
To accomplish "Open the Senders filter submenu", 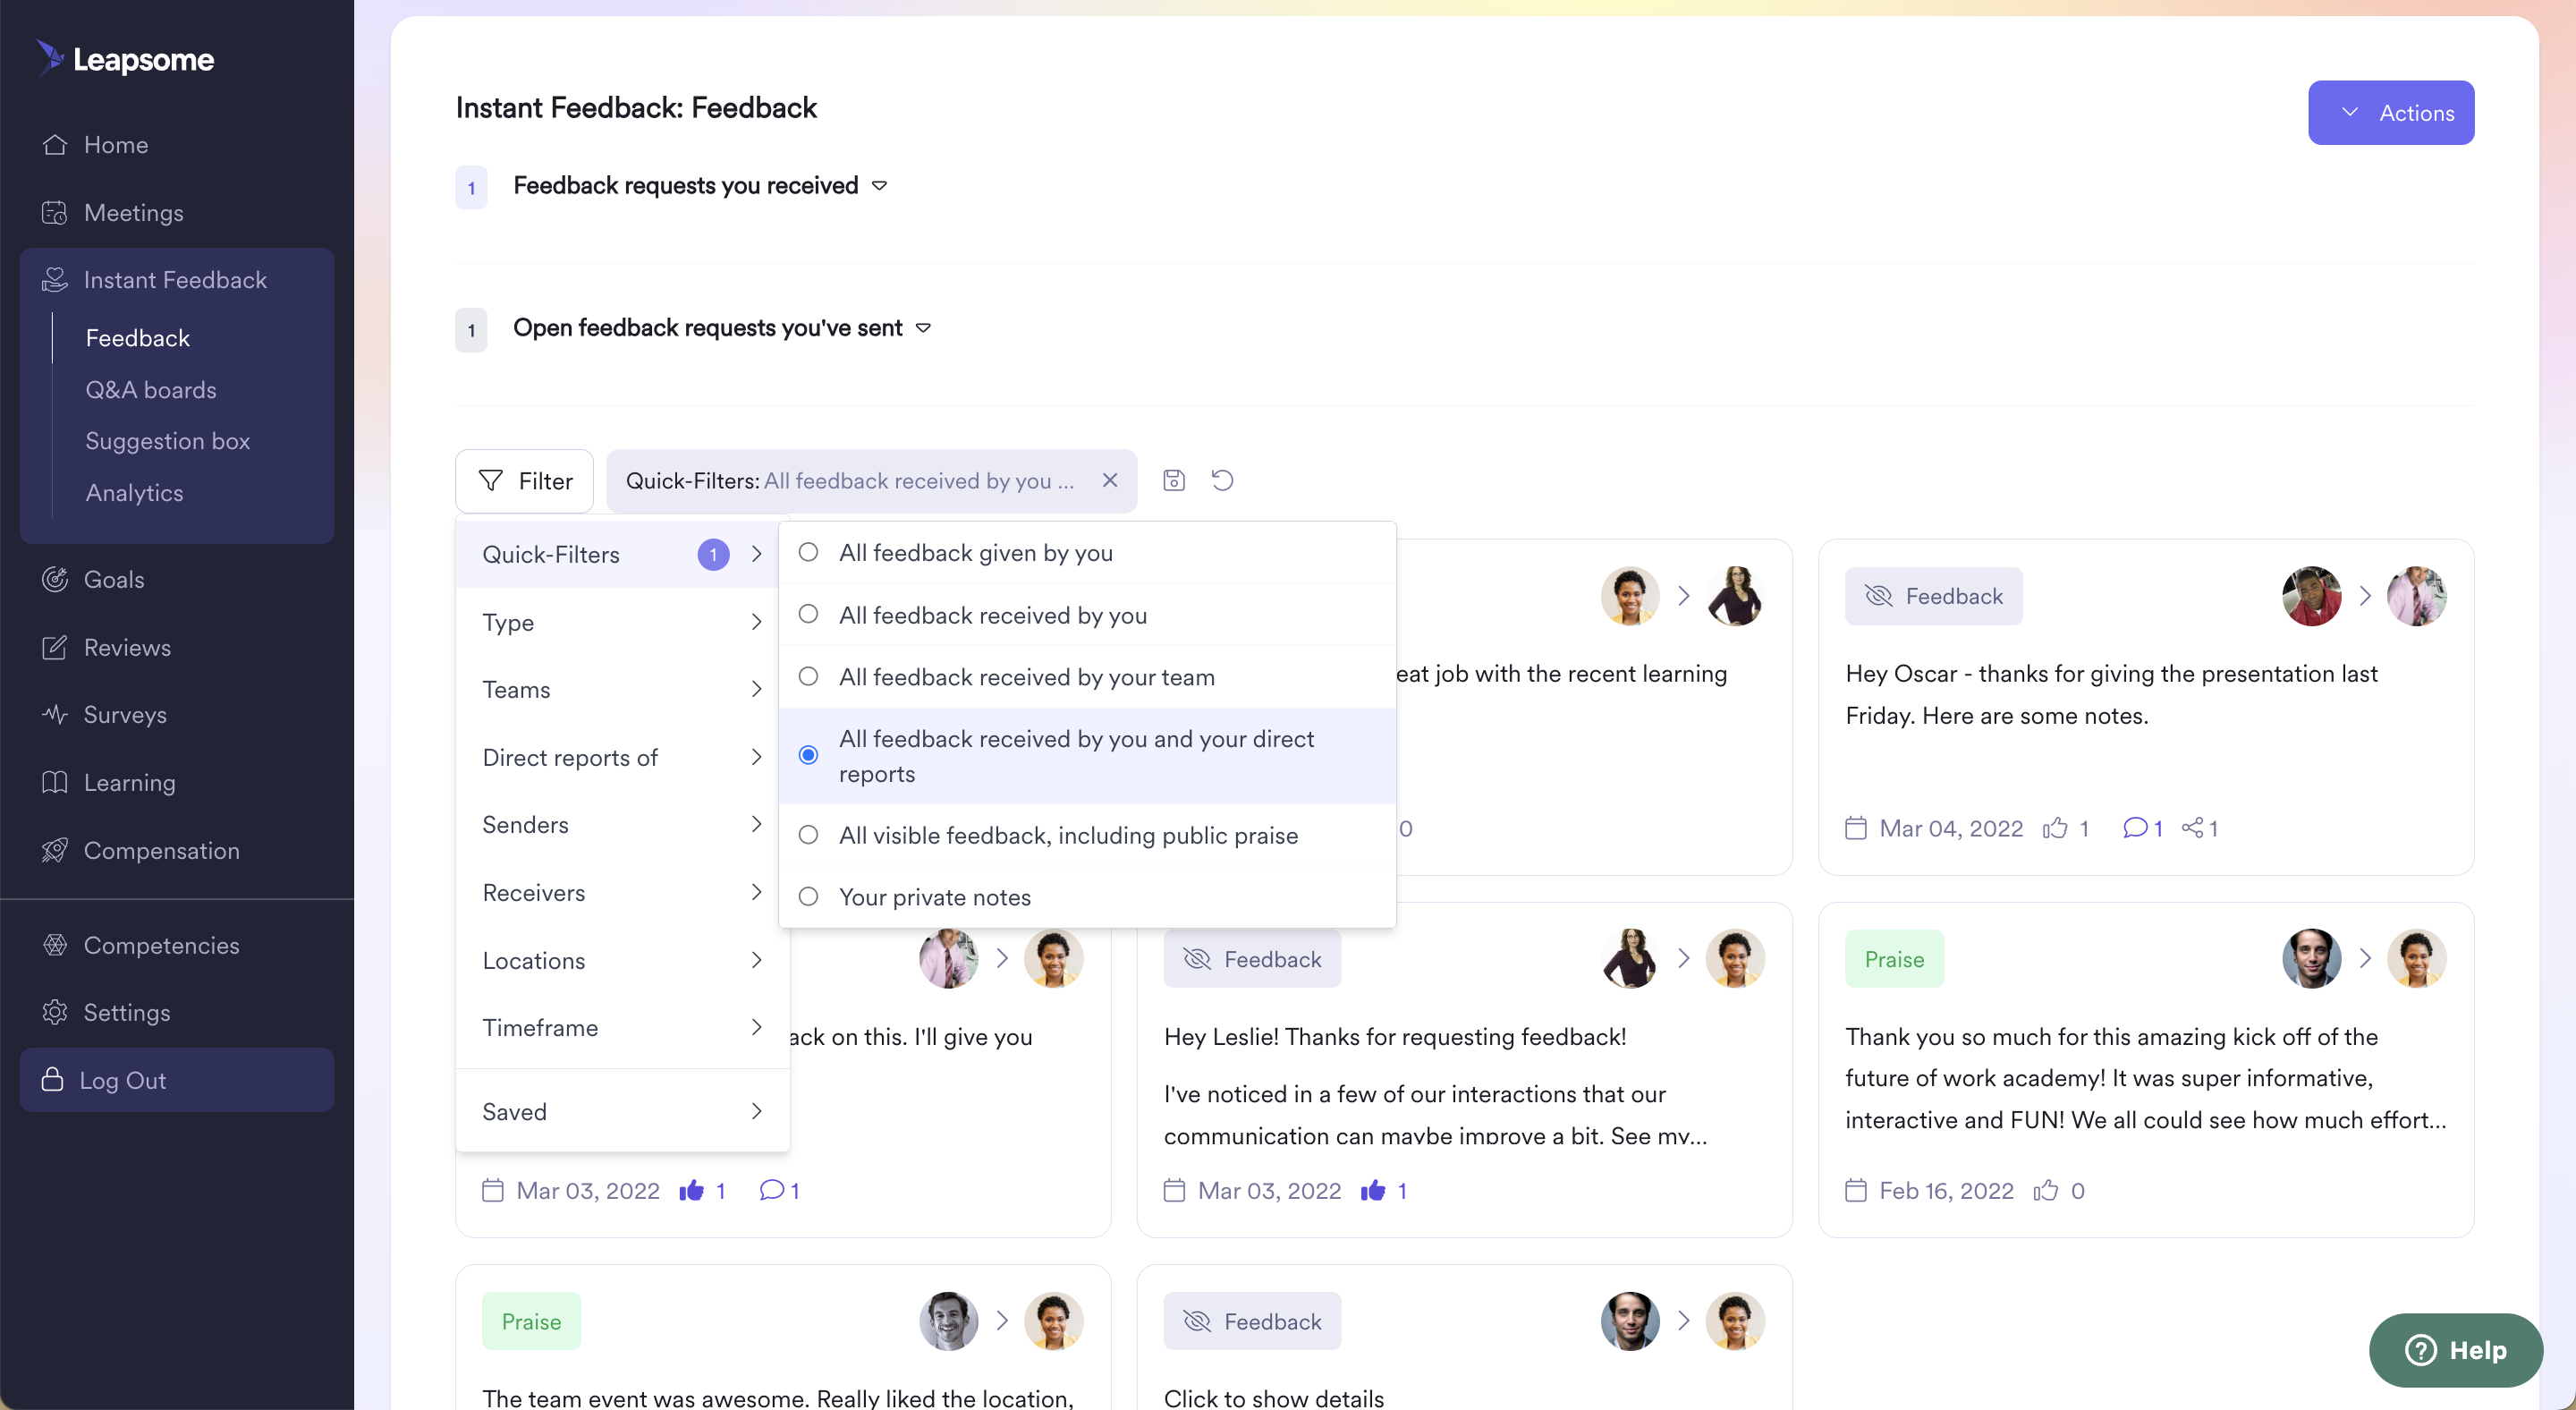I will click(622, 824).
